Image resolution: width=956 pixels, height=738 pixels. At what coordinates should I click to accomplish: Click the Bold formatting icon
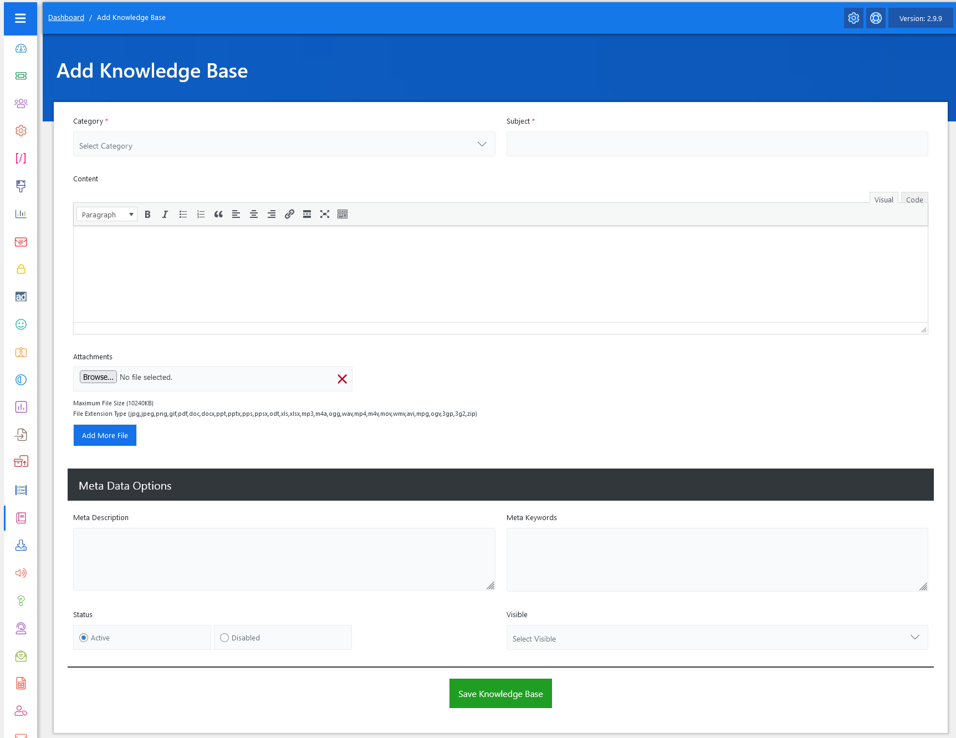(147, 215)
